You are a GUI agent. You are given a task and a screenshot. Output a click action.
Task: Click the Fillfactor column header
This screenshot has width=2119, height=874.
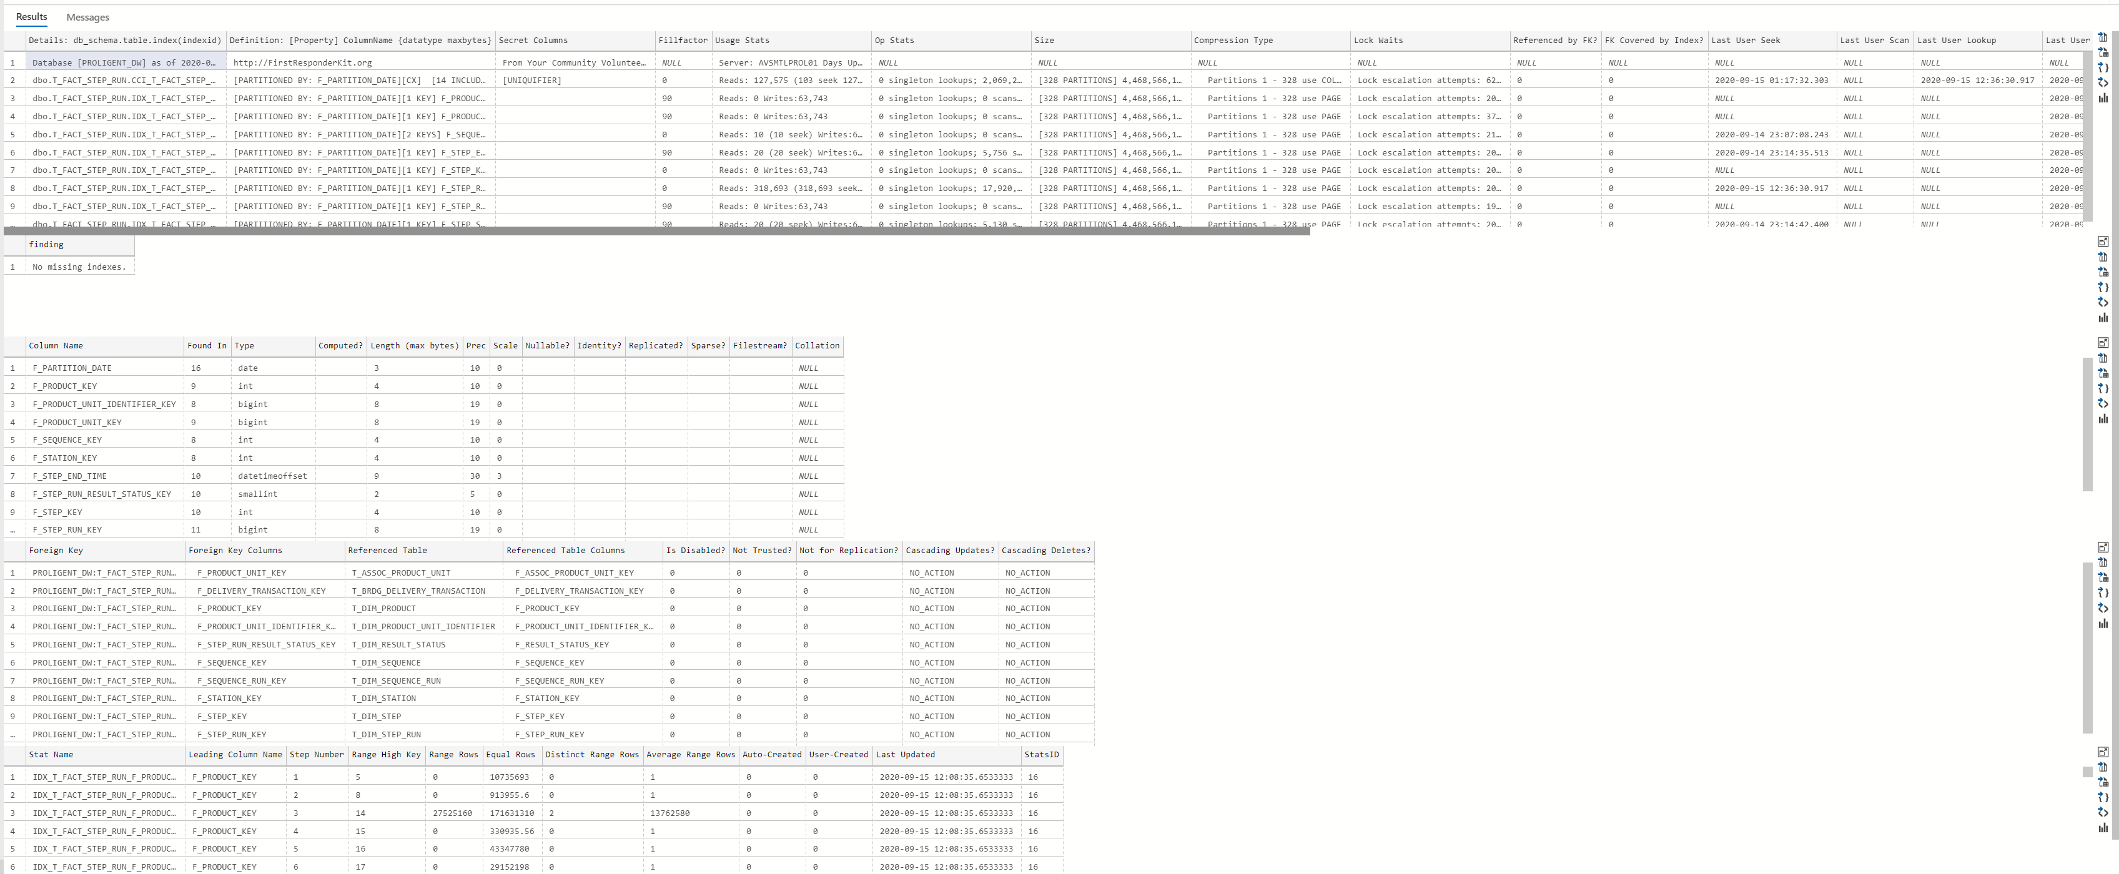(x=683, y=39)
